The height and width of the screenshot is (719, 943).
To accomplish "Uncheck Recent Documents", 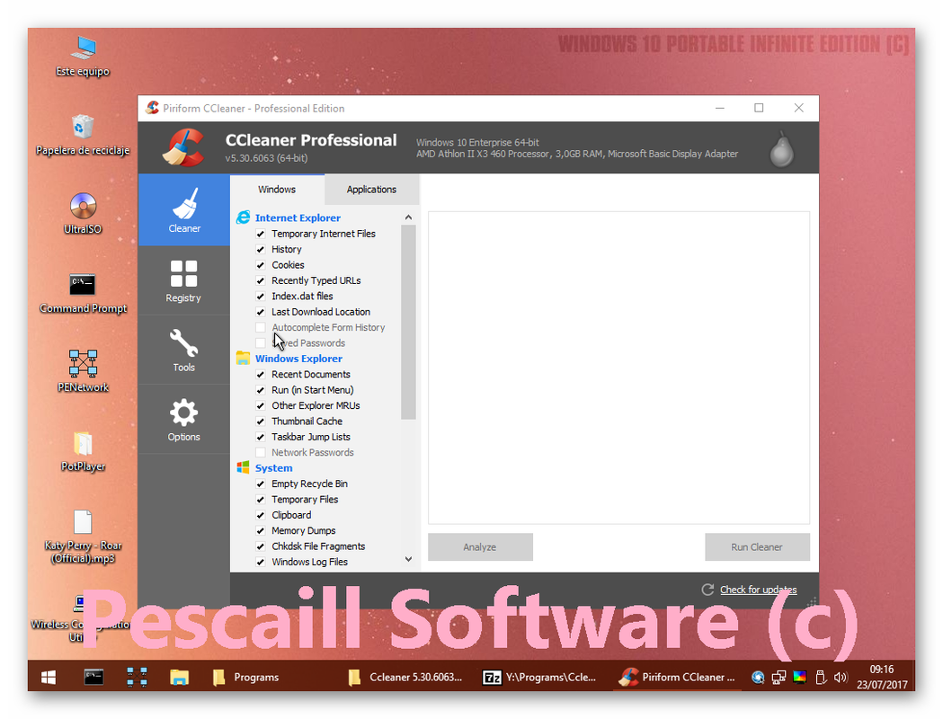I will tap(261, 375).
